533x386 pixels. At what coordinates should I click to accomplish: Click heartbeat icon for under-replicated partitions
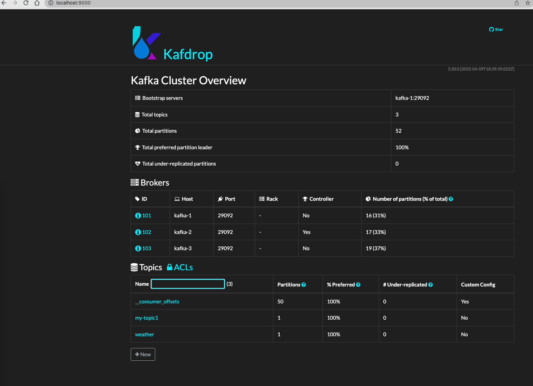tap(138, 164)
